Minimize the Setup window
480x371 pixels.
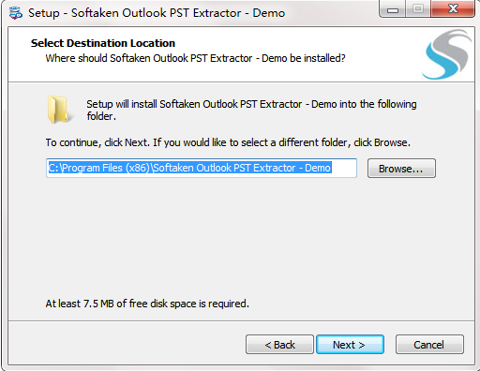click(x=393, y=9)
